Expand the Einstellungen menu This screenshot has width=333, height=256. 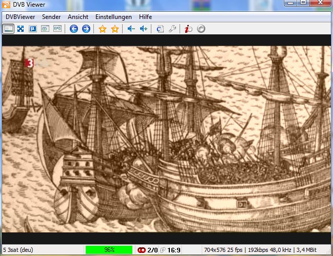point(113,17)
